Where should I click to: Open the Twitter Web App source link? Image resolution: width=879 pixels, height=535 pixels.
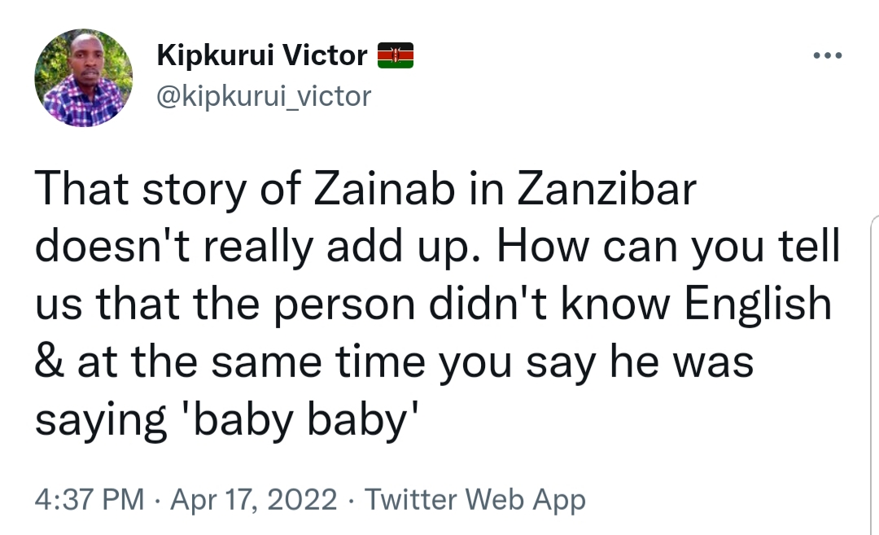[x=474, y=499]
